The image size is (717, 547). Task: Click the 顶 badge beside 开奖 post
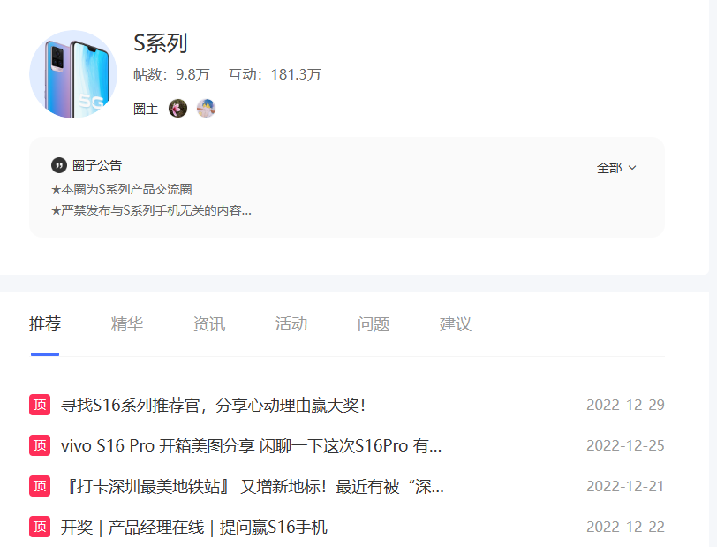click(40, 527)
